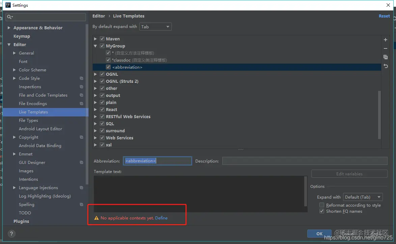Enable Reformat according to style

[x=322, y=205]
